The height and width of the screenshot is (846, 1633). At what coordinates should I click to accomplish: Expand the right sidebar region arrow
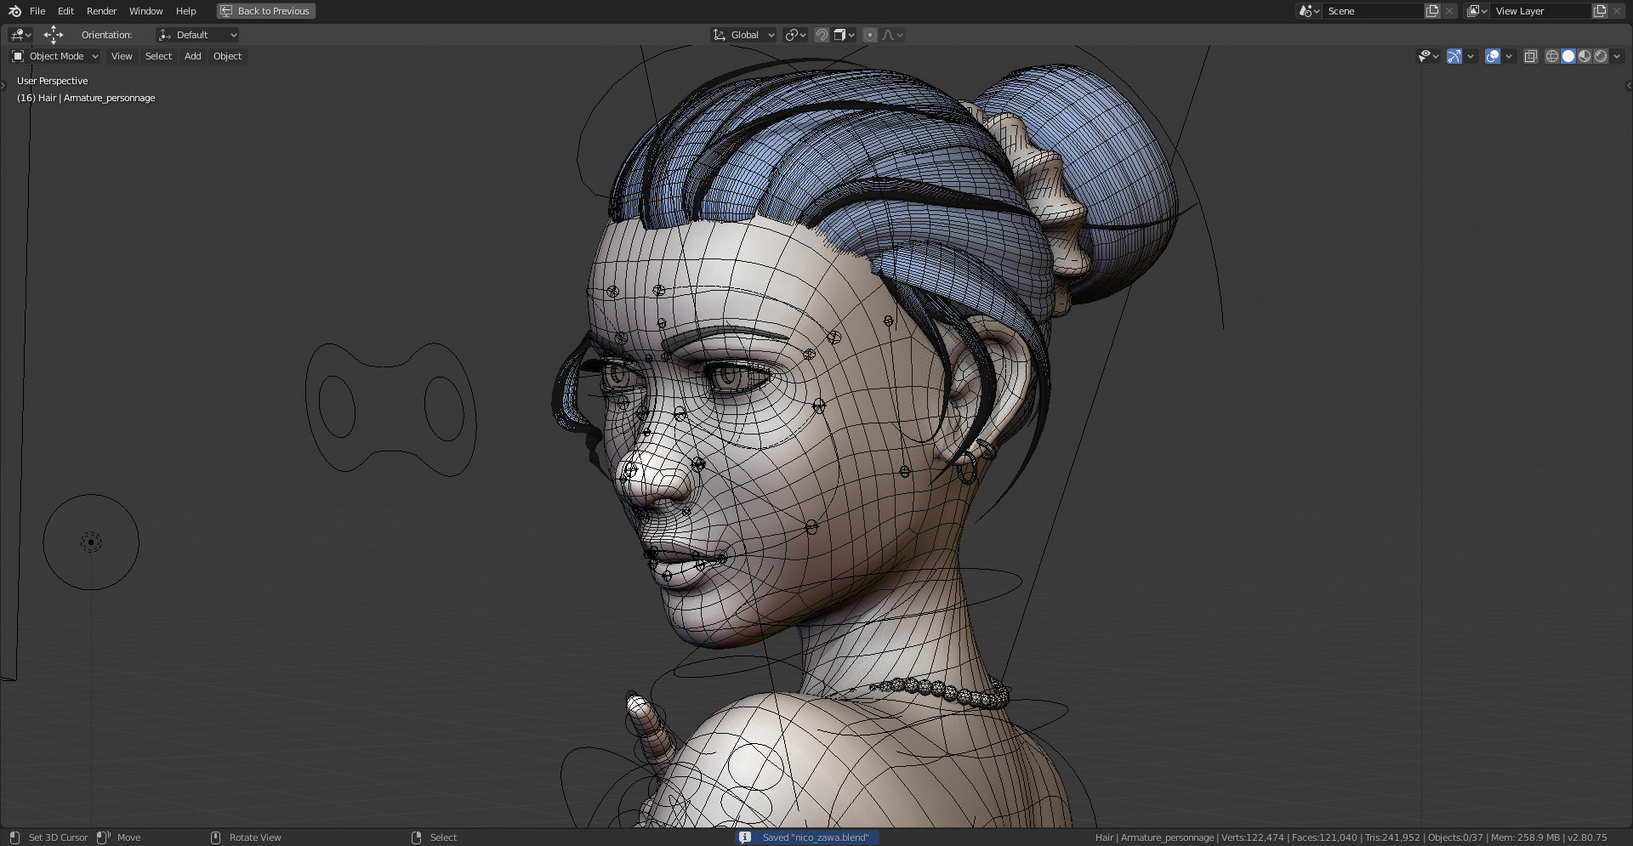(x=1629, y=85)
